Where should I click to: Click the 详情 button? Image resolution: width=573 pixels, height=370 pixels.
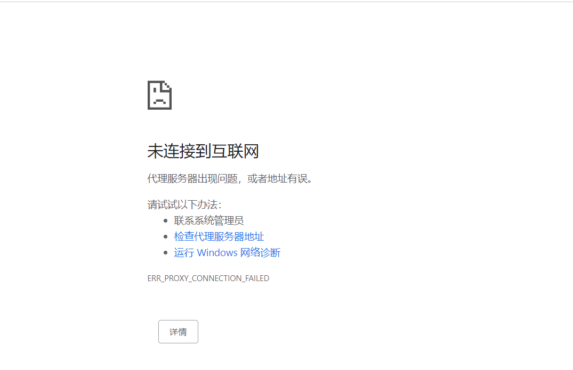pyautogui.click(x=178, y=332)
